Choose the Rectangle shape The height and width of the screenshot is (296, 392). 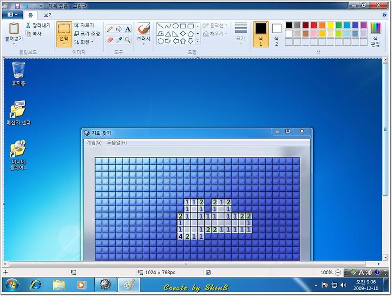point(183,26)
